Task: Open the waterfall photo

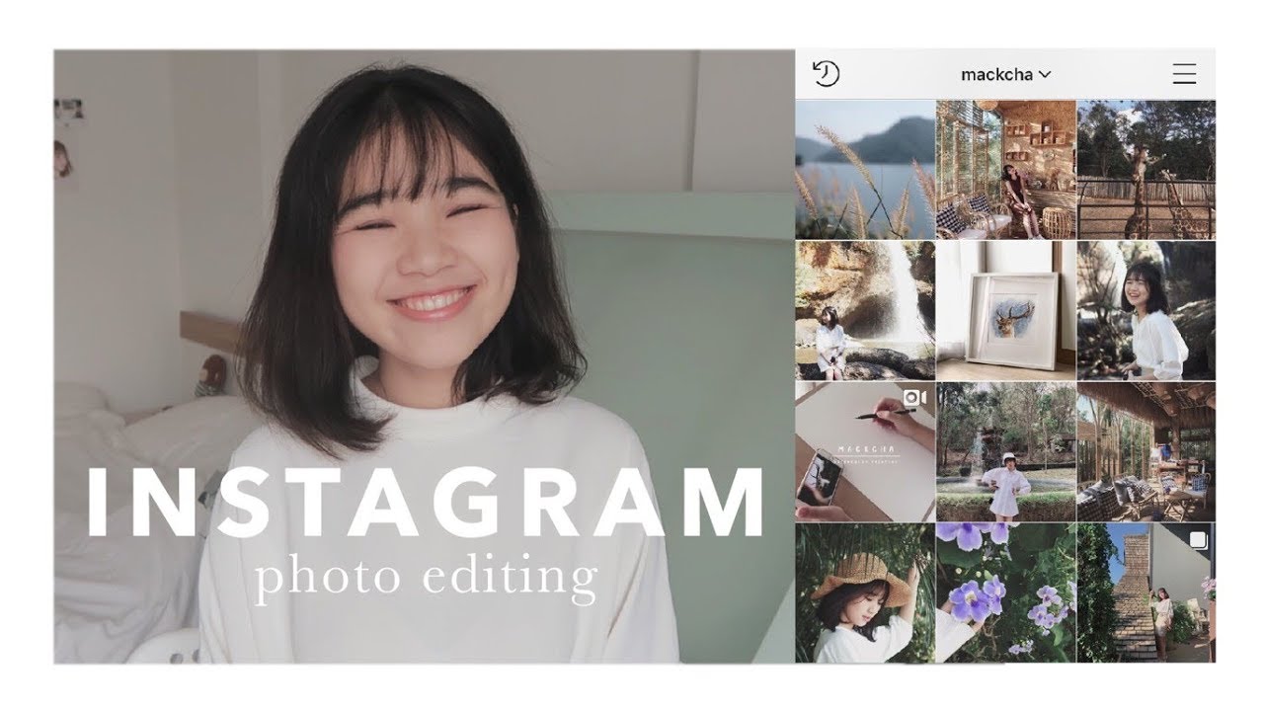Action: 865,310
